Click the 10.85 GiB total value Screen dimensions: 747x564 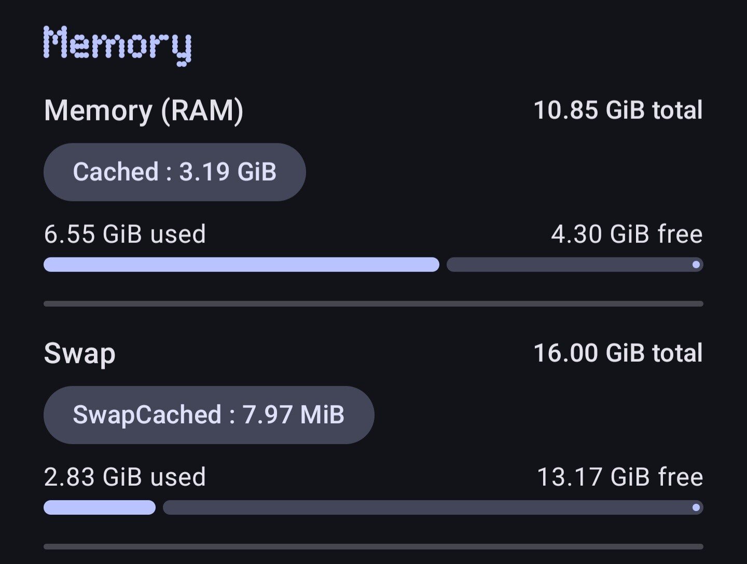point(618,111)
